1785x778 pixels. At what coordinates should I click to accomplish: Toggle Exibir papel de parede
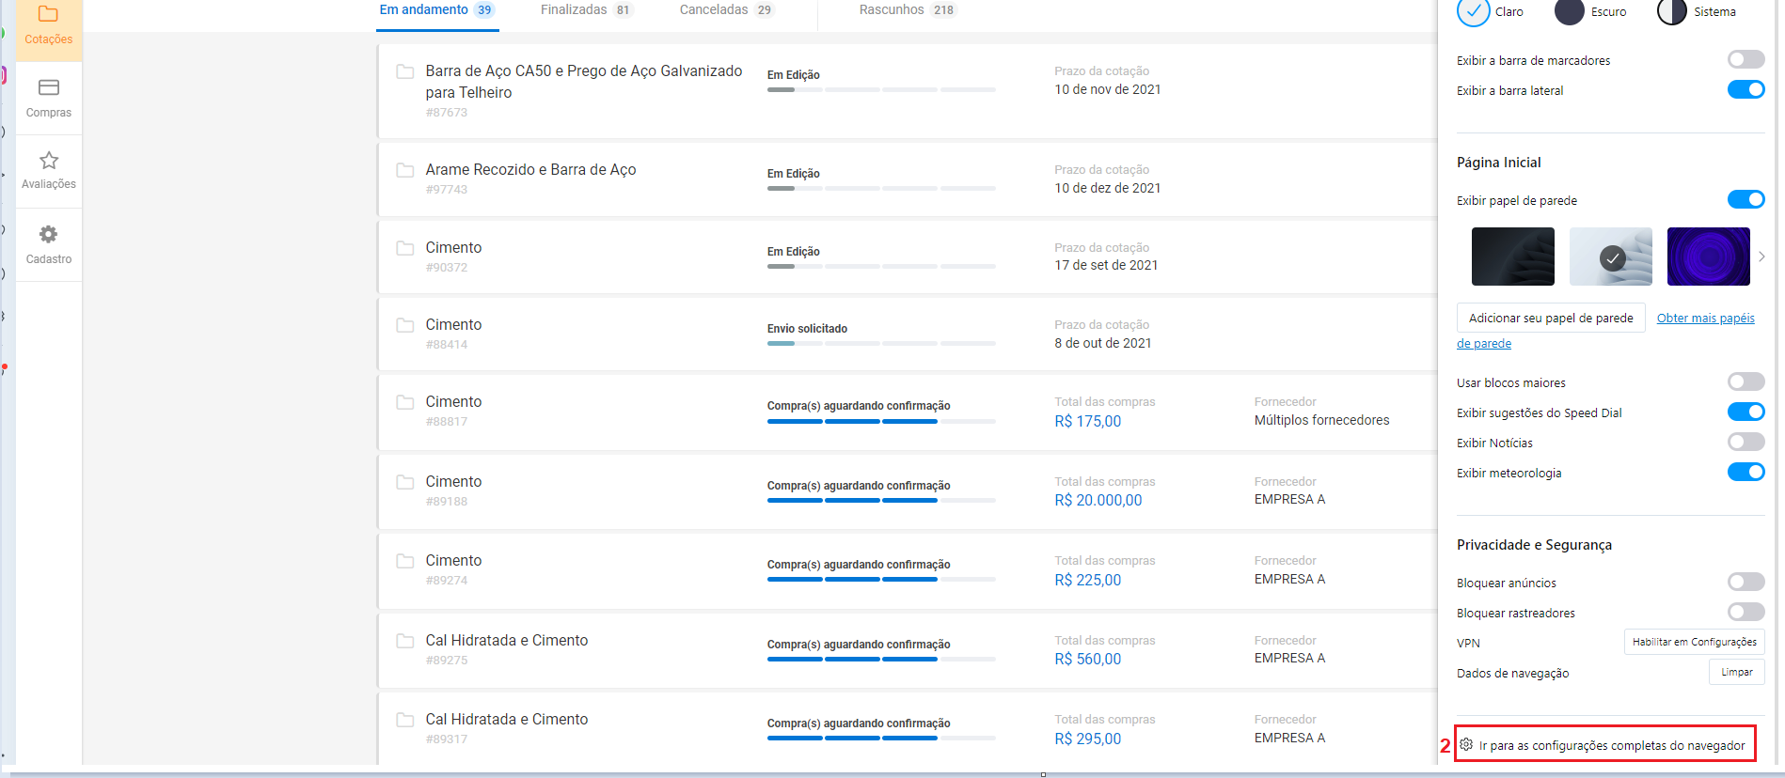click(x=1746, y=200)
